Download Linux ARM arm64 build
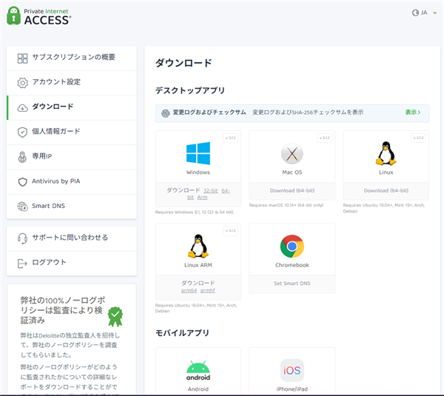Viewport: 444px width, 396px height. click(189, 290)
